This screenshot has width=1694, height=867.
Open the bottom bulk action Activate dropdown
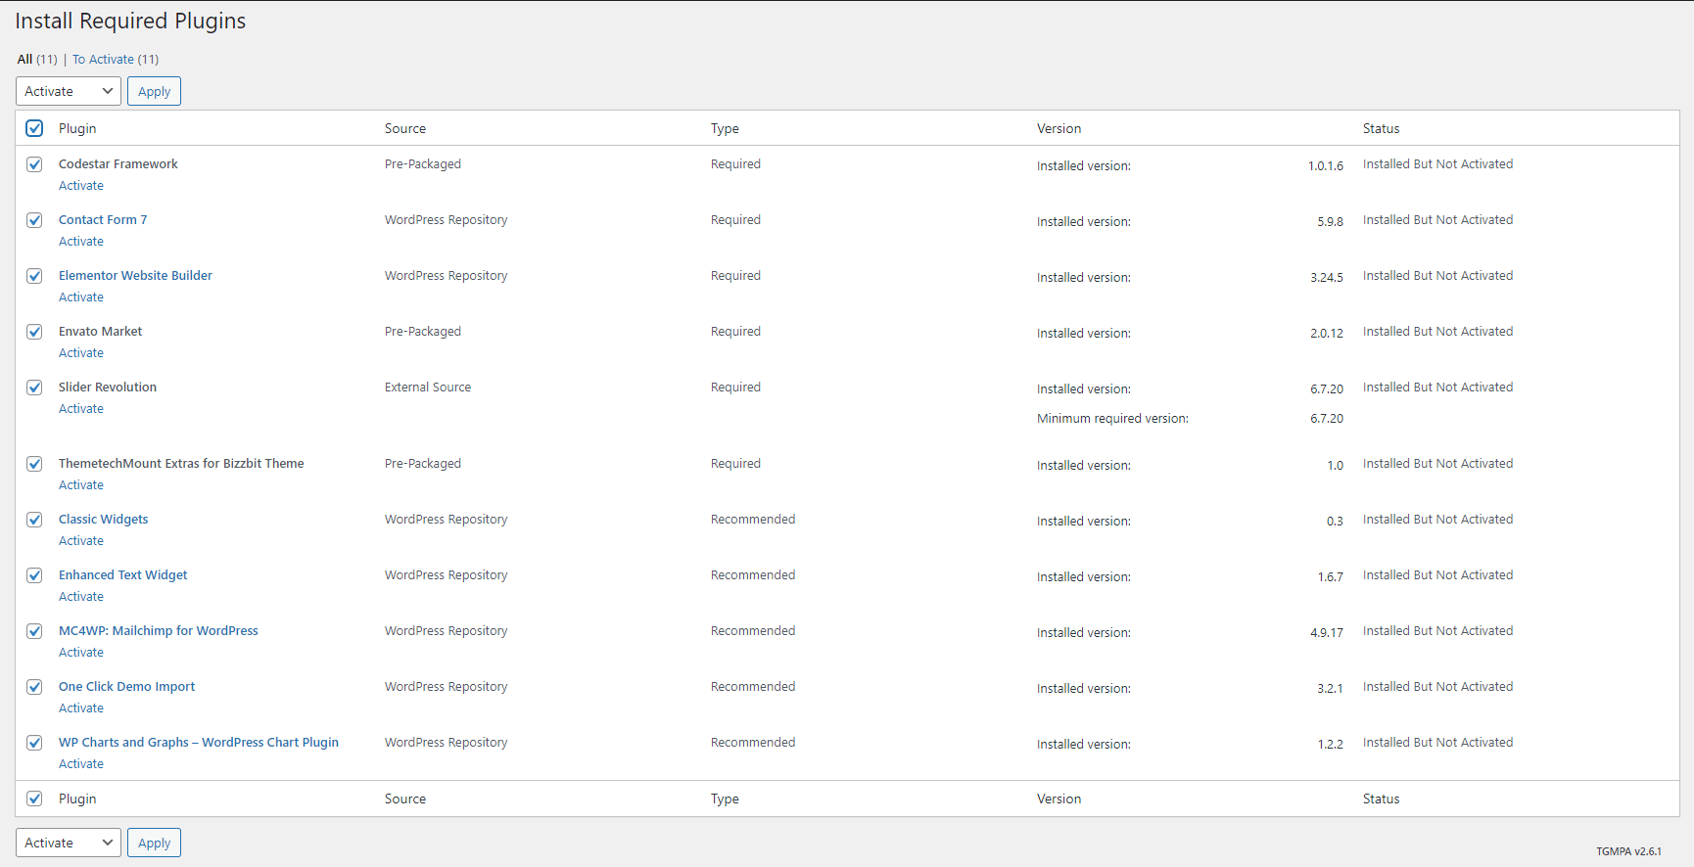click(x=69, y=843)
